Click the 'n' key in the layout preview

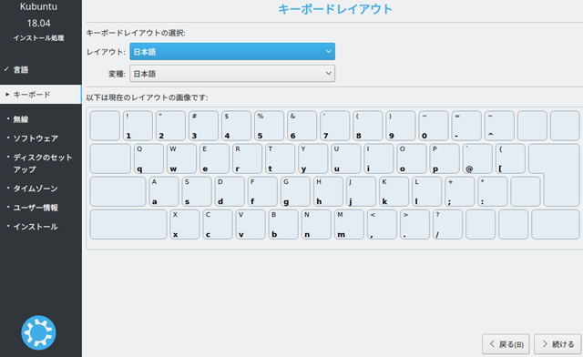coord(316,224)
